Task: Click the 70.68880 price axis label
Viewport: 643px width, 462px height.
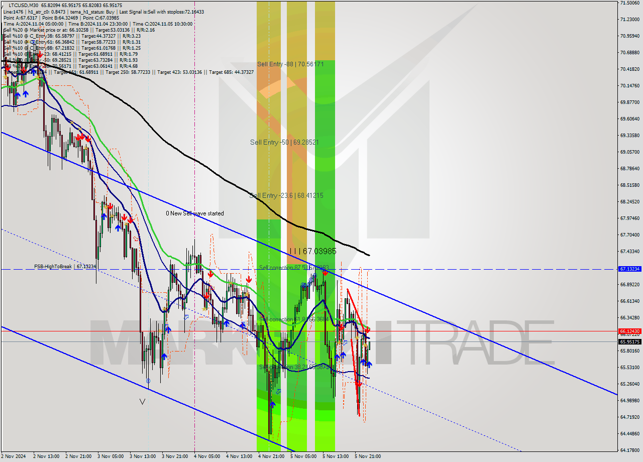Action: 630,52
